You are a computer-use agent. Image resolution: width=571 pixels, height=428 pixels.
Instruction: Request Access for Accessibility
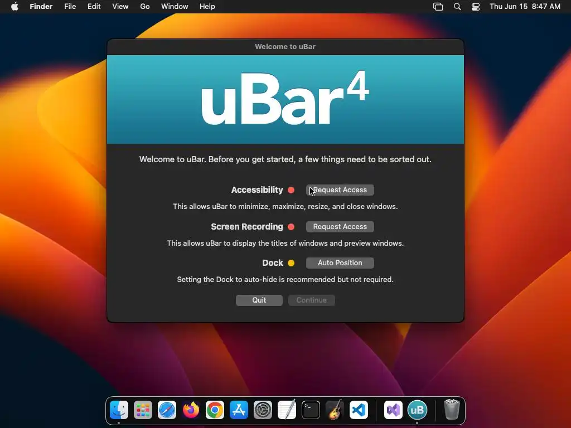tap(340, 190)
